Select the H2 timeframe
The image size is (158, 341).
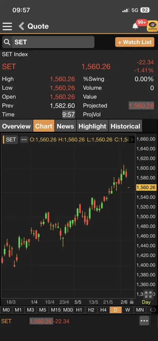click(x=91, y=310)
